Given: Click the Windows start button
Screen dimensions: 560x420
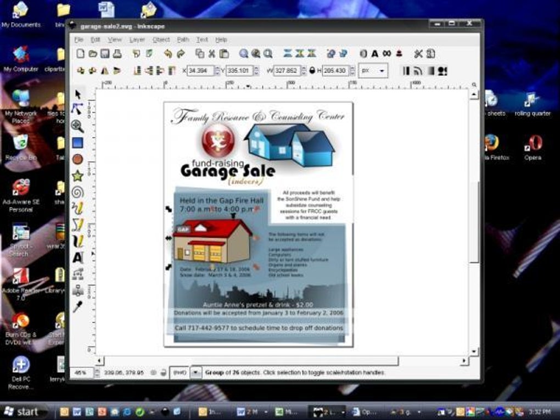Looking at the screenshot, I should [x=23, y=411].
